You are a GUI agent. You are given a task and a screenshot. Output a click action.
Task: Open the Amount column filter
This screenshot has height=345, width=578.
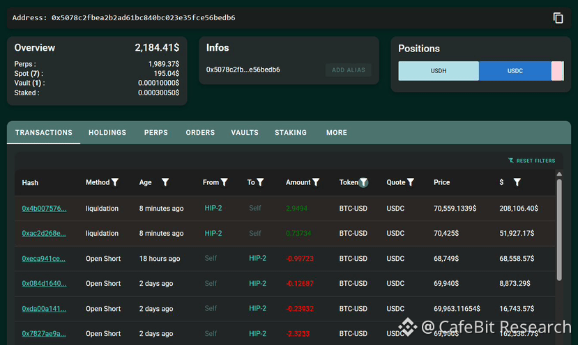point(316,182)
